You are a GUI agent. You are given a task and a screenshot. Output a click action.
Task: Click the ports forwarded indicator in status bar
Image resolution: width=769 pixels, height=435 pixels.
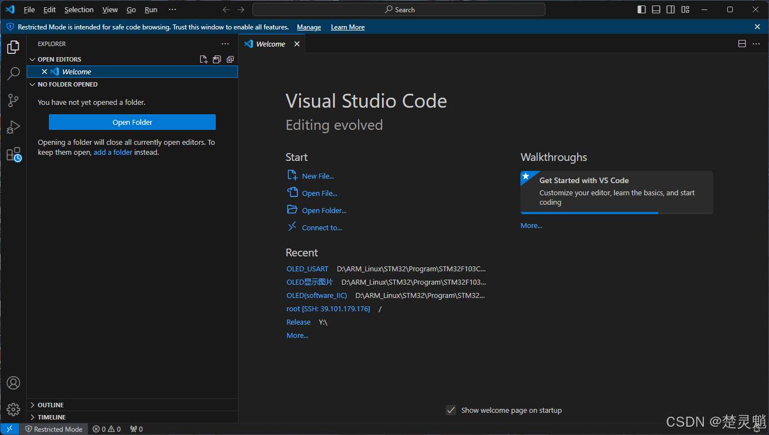point(136,429)
